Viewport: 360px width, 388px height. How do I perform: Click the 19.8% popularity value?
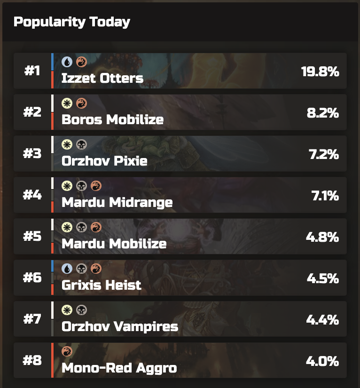pyautogui.click(x=320, y=71)
